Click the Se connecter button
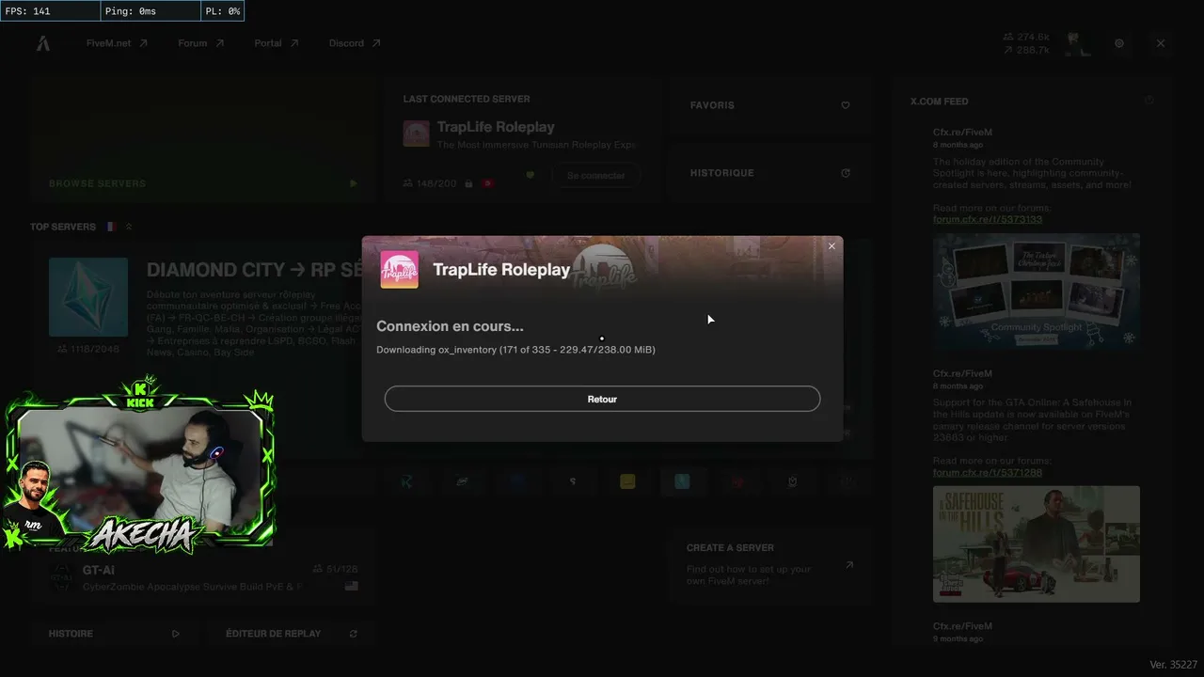 (x=595, y=176)
